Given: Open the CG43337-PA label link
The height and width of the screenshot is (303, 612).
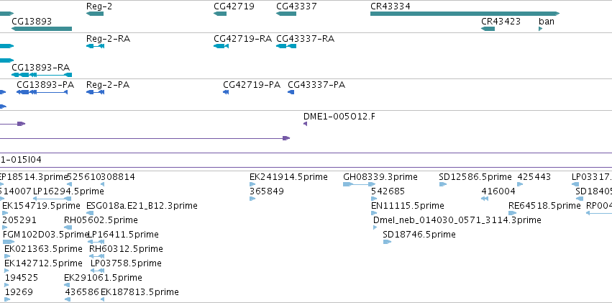Looking at the screenshot, I should [x=316, y=85].
